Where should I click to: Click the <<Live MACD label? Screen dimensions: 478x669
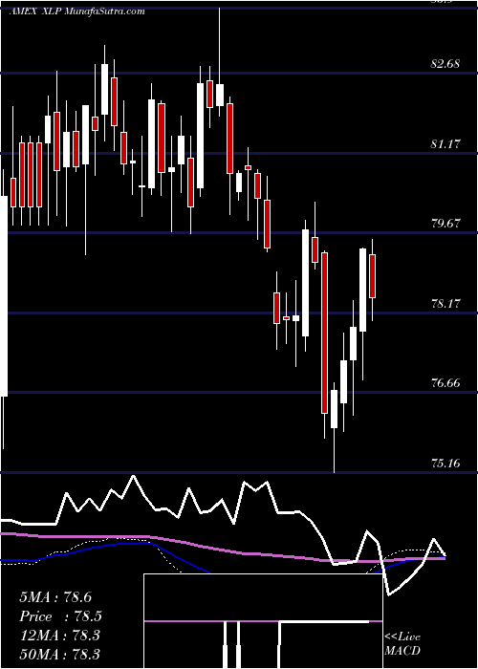pos(402,644)
